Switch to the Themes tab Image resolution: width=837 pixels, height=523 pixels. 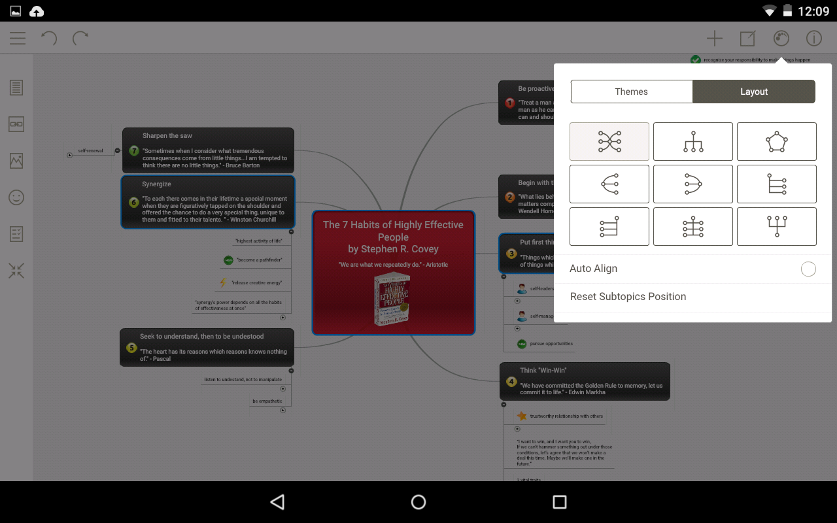pyautogui.click(x=632, y=92)
